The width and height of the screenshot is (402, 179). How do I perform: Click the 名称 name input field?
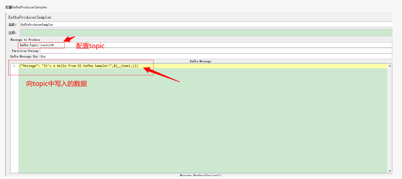click(206, 25)
